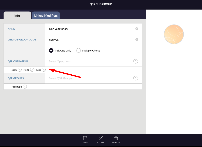
Task: Expand the QSR Operation selector arrow
Action: click(x=136, y=61)
